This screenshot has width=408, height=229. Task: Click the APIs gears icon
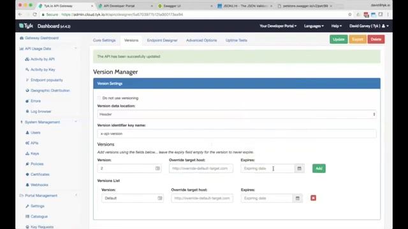[27, 143]
